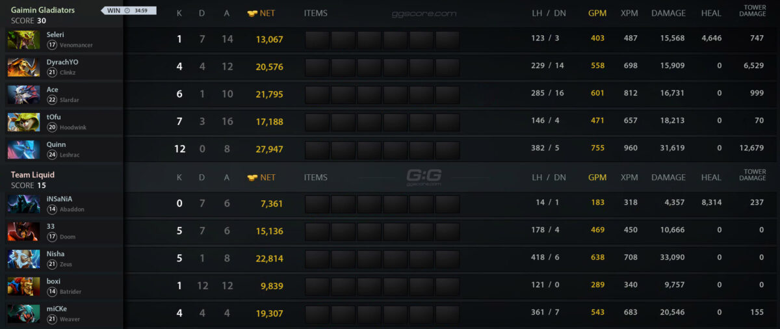The image size is (780, 329).
Task: Click Quinn's Leshrac hero portrait
Action: 23,149
